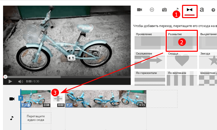Viewport: 217px width, 130px height.
Task: Pick the Звезда star transition
Action: (208, 60)
